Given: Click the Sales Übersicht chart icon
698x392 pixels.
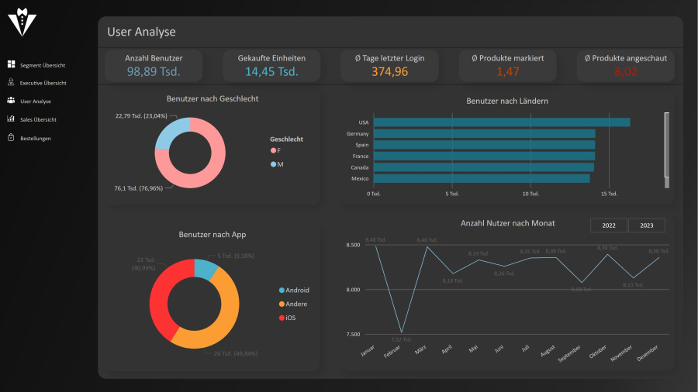Looking at the screenshot, I should [11, 119].
